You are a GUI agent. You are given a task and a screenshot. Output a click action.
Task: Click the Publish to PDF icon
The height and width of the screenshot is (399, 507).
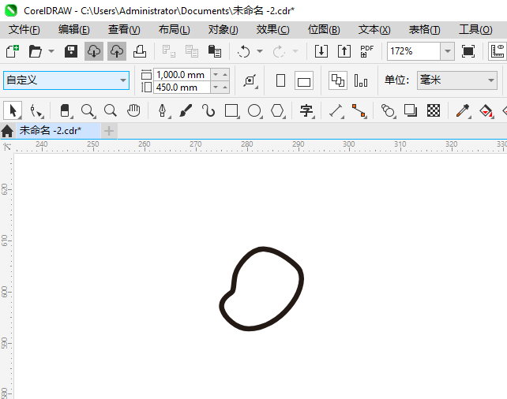pyautogui.click(x=367, y=51)
